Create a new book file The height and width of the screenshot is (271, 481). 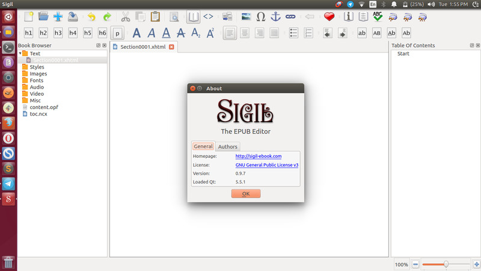pyautogui.click(x=28, y=17)
